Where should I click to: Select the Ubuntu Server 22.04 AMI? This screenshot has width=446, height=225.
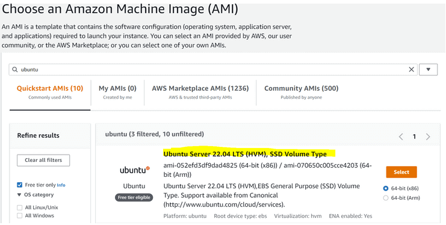[x=401, y=172]
